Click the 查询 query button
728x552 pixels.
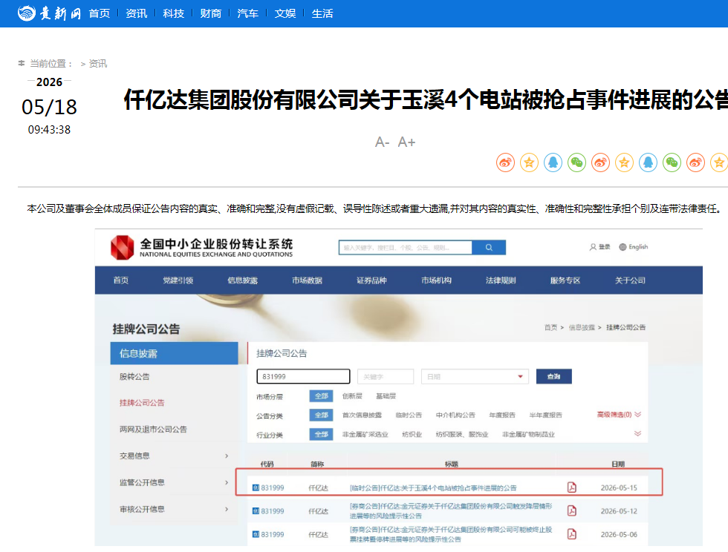(x=554, y=376)
